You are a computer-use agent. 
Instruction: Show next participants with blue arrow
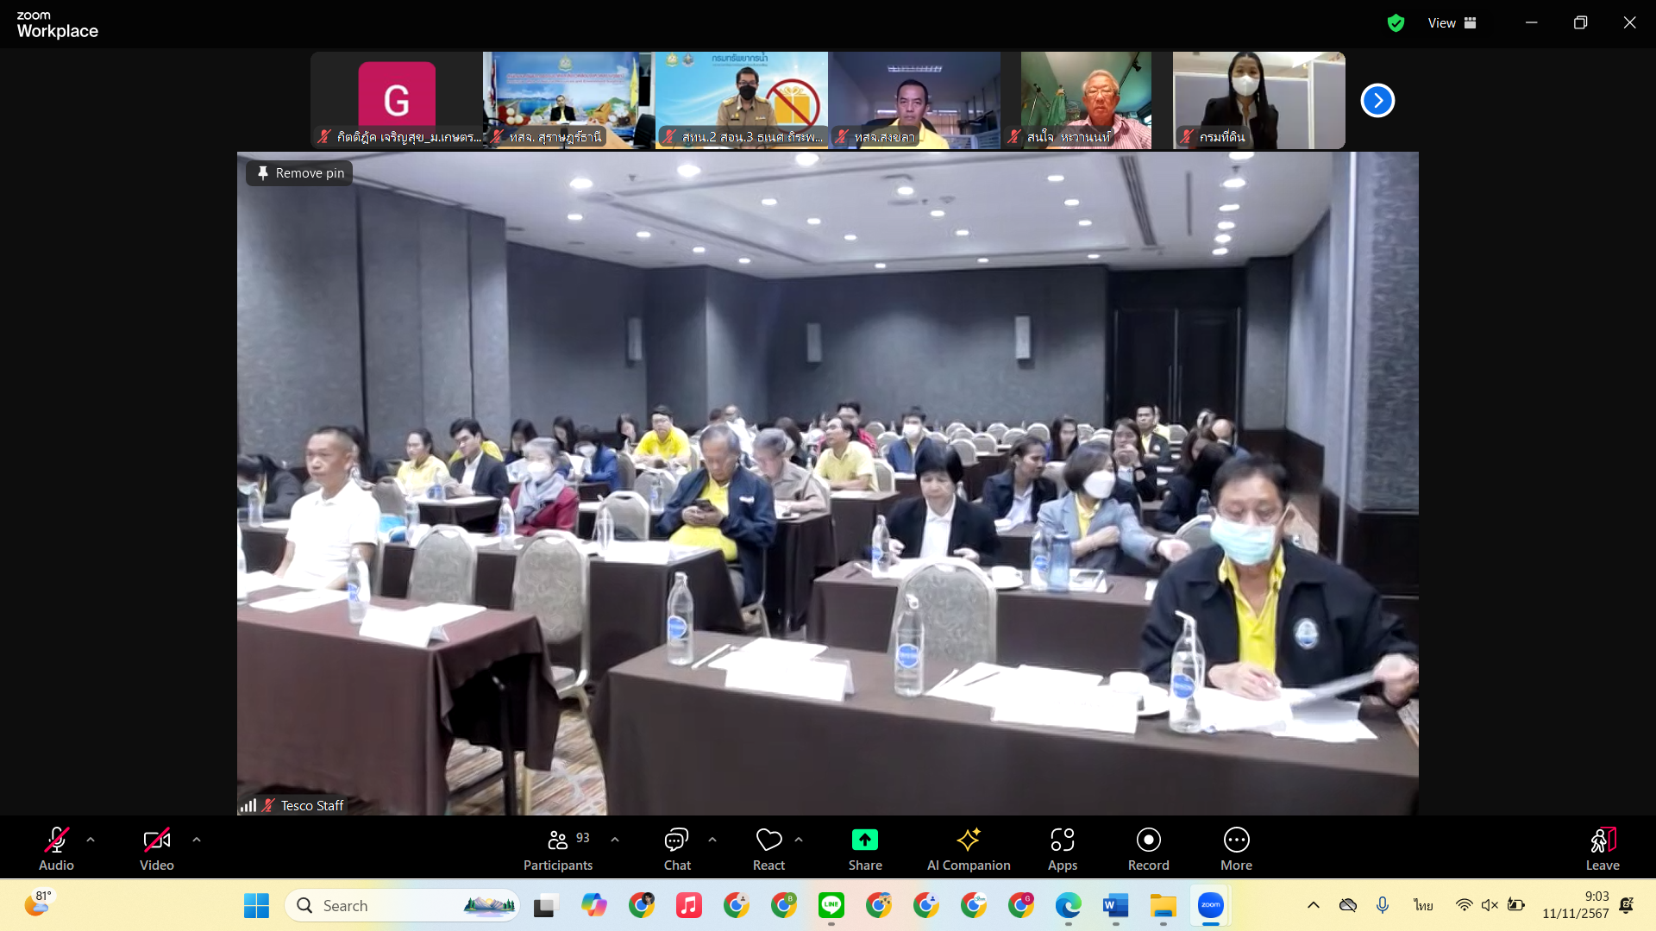pos(1377,101)
